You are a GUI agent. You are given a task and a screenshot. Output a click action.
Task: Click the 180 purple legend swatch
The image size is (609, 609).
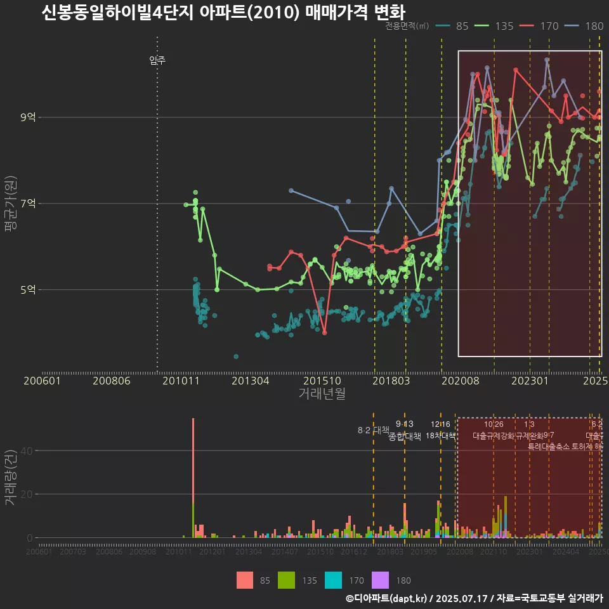pos(380,580)
